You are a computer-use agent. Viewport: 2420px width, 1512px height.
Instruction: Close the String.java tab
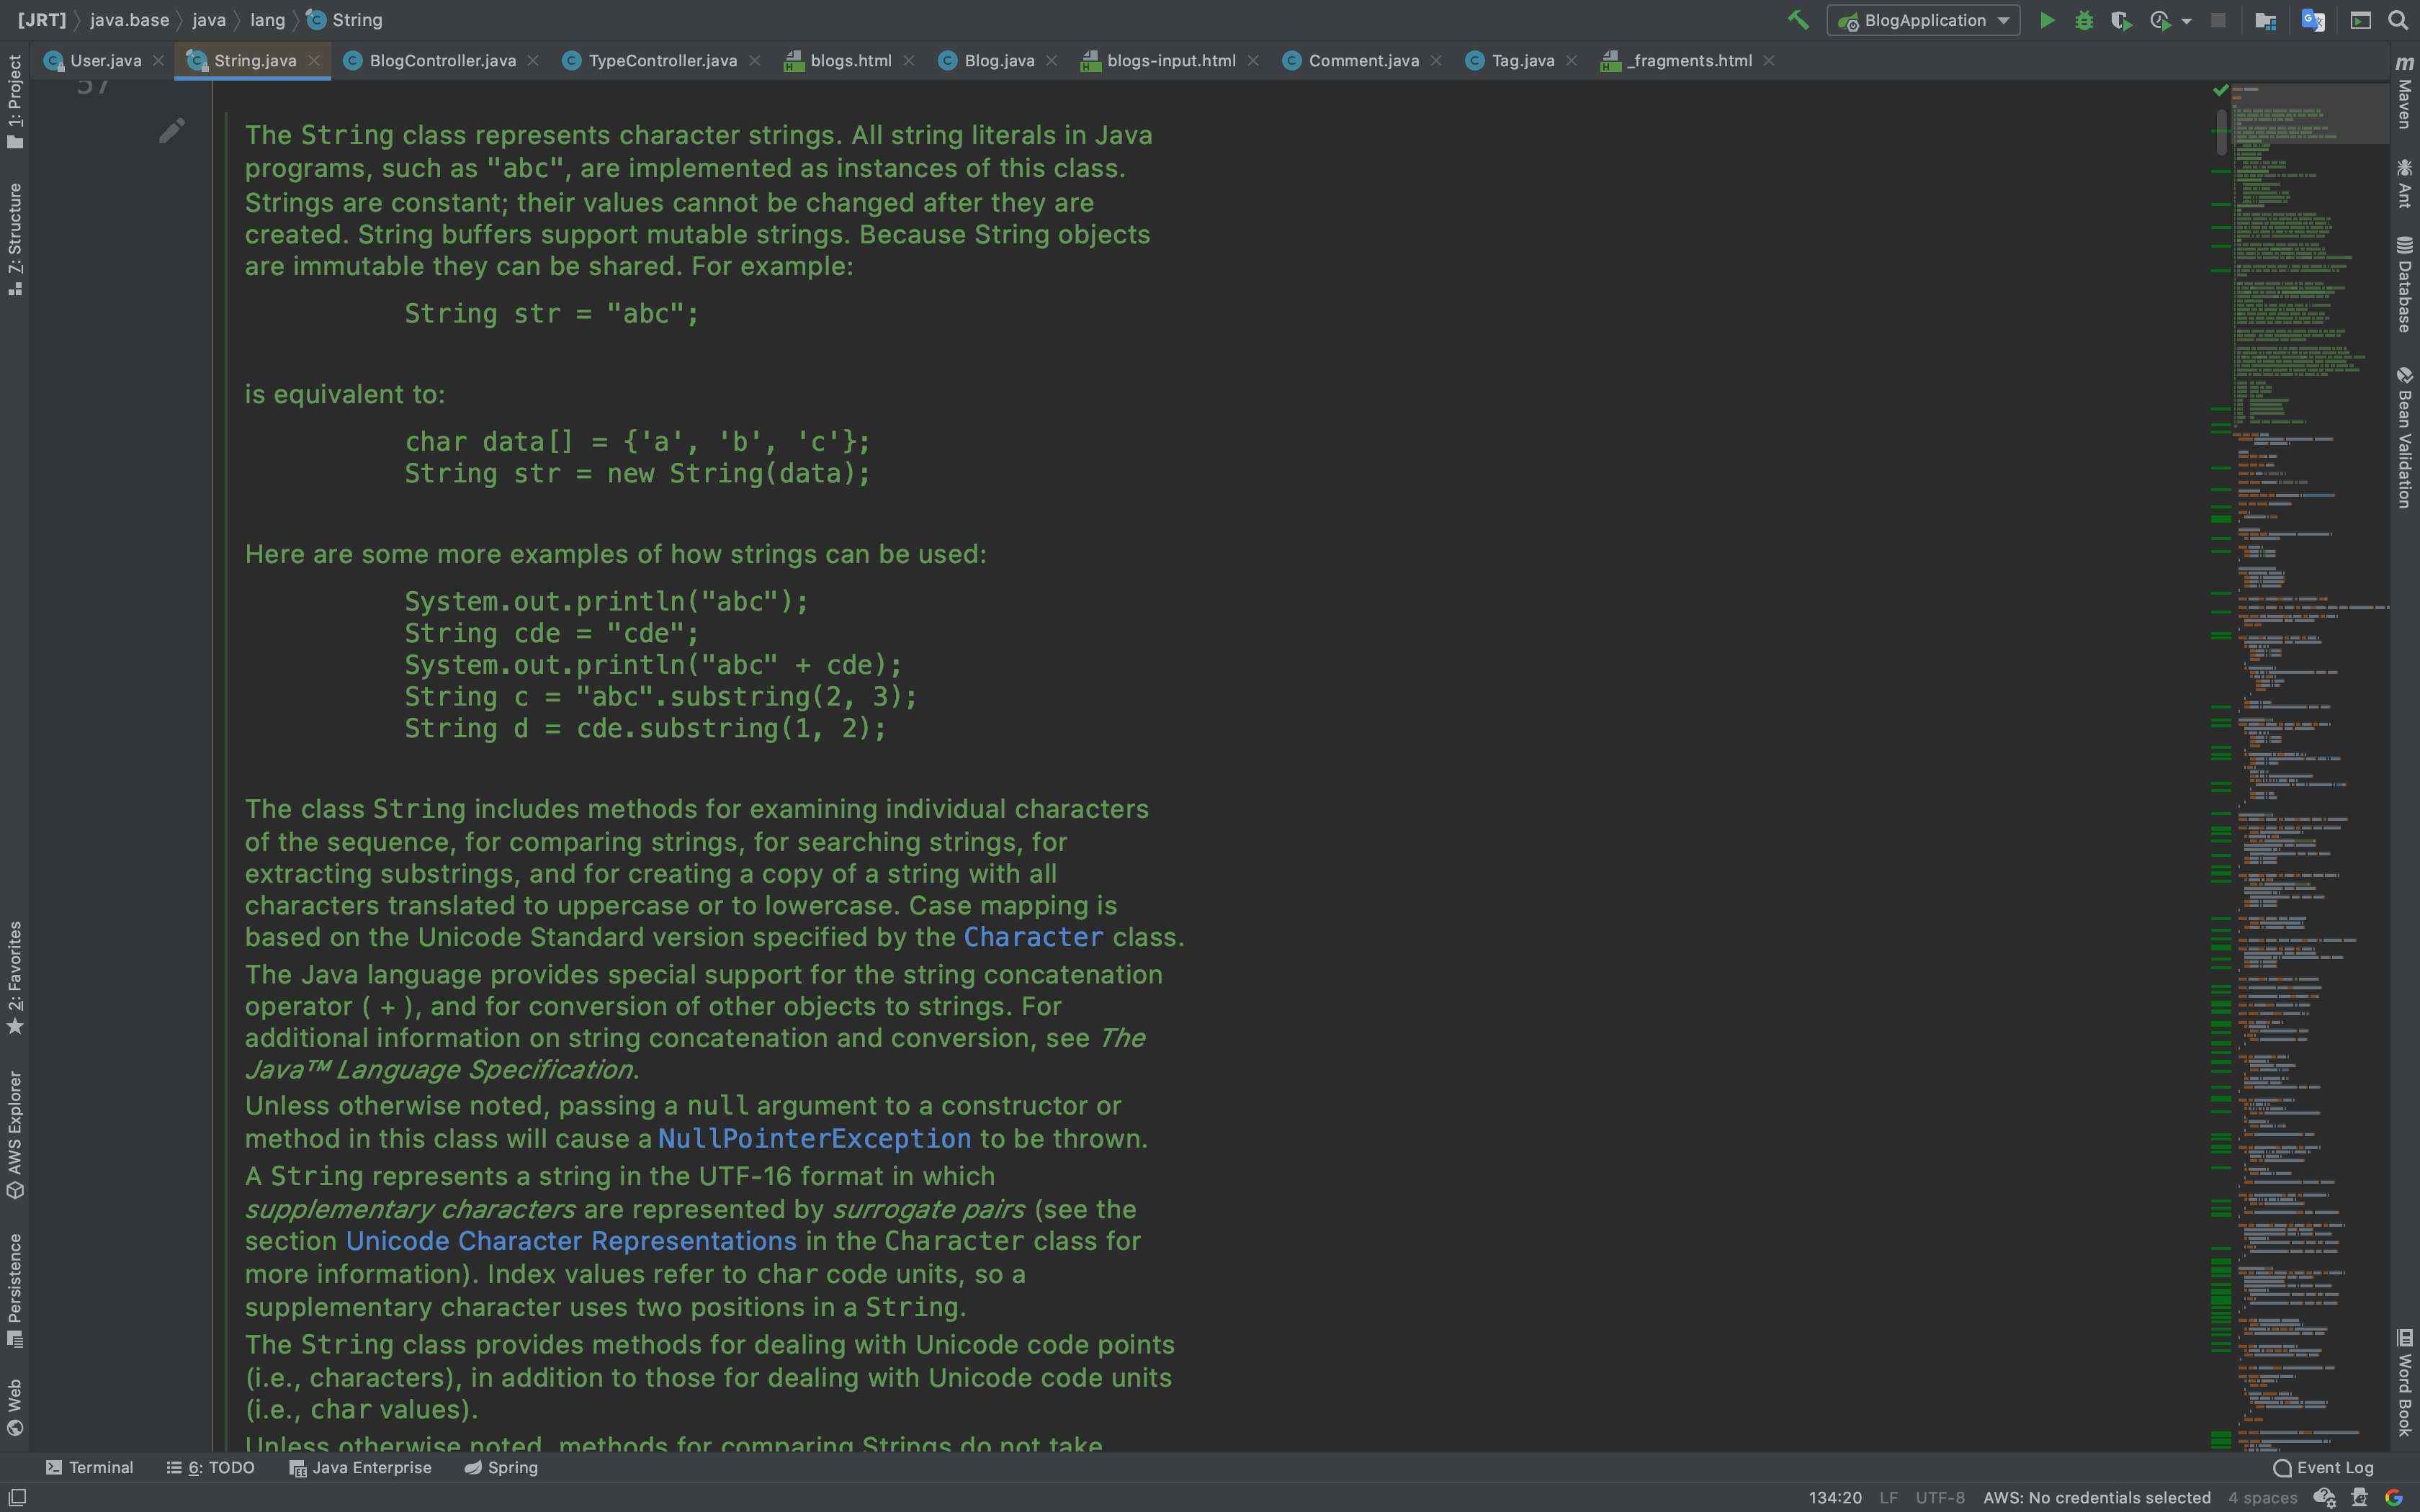pos(314,61)
